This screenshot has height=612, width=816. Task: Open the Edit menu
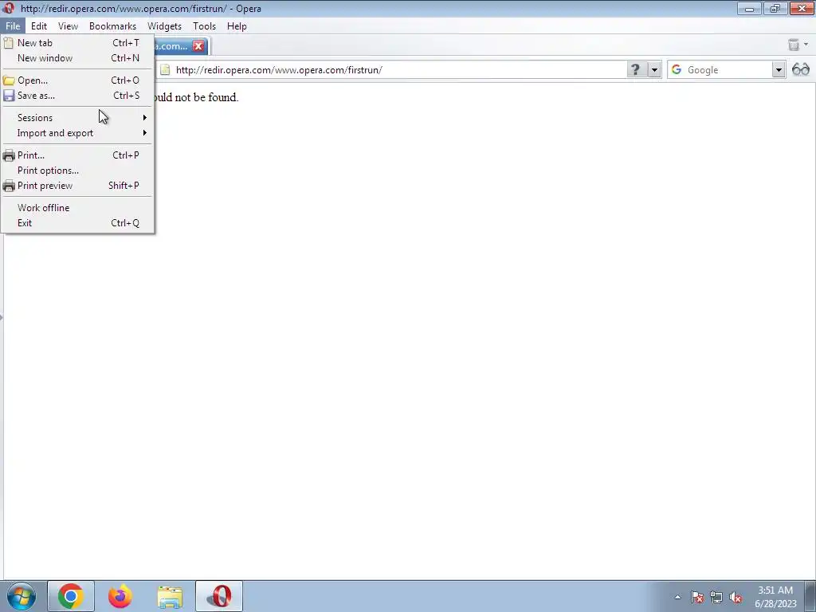[x=39, y=26]
